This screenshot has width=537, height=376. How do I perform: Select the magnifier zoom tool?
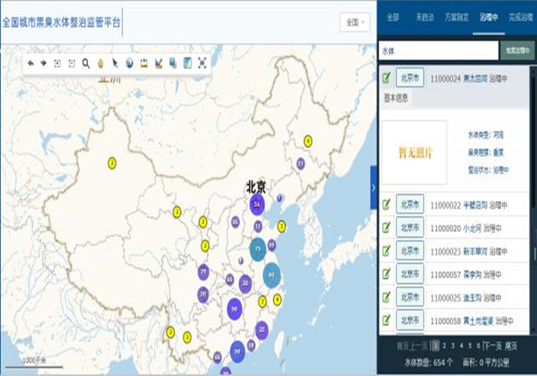86,63
